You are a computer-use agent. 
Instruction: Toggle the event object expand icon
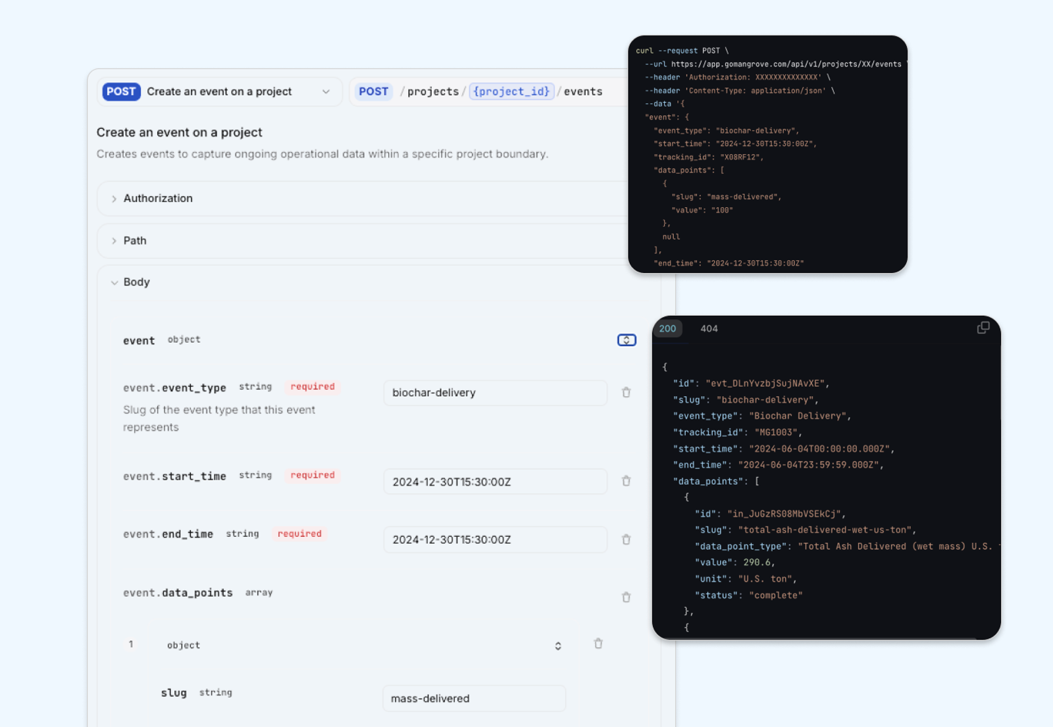(627, 340)
